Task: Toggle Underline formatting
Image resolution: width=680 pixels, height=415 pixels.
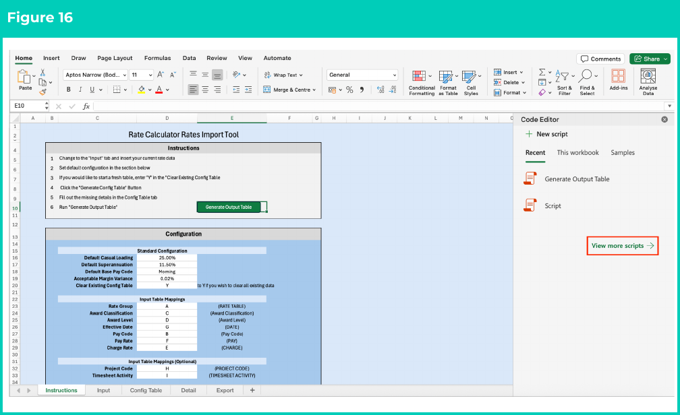Action: point(92,89)
